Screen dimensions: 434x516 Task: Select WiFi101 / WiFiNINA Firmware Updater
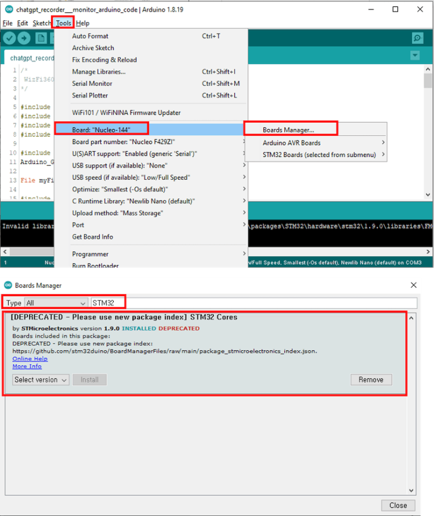[x=151, y=113]
